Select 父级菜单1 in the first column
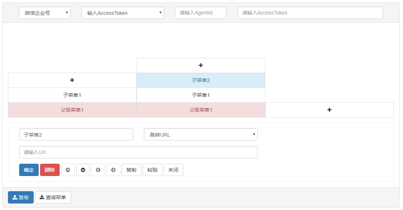The height and width of the screenshot is (210, 403). click(72, 110)
